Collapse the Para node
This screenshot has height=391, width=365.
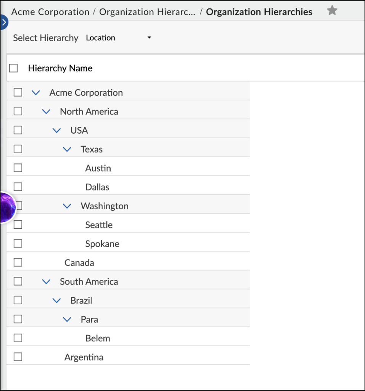[x=67, y=319]
